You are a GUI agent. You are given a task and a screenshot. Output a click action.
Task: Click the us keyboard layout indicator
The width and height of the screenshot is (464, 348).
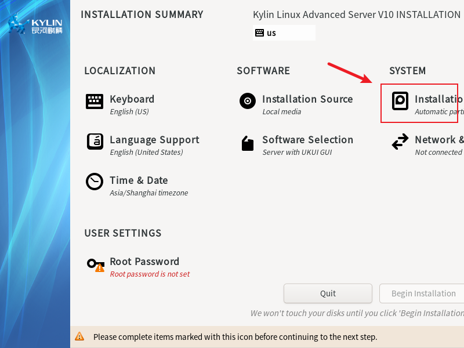coord(271,33)
